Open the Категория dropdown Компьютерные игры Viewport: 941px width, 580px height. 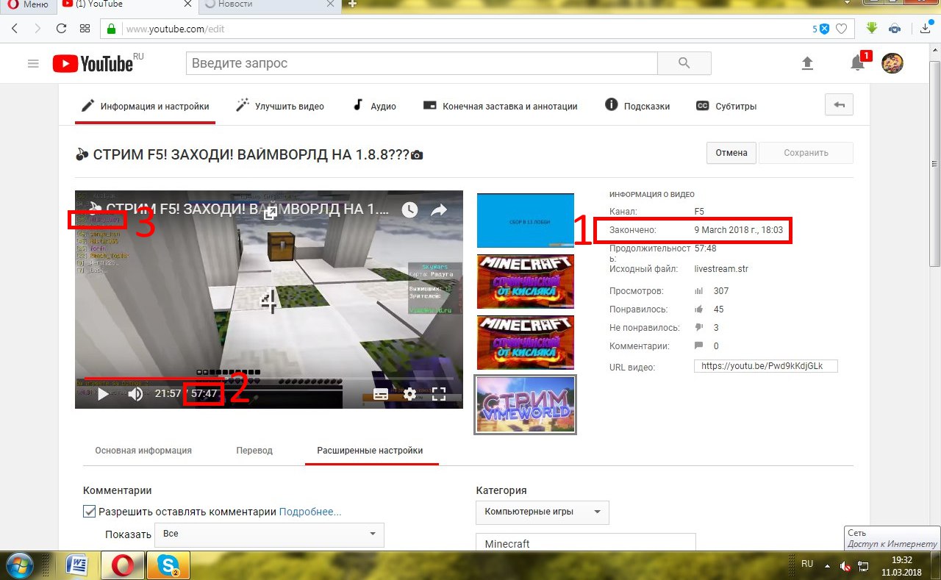pos(542,512)
